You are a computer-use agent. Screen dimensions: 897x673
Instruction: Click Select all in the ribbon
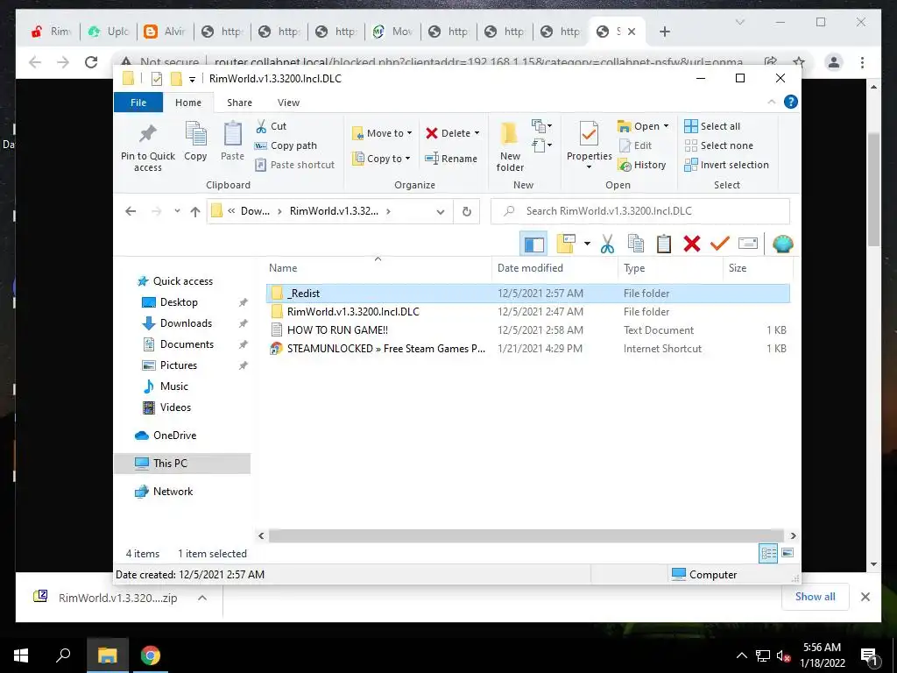712,126
